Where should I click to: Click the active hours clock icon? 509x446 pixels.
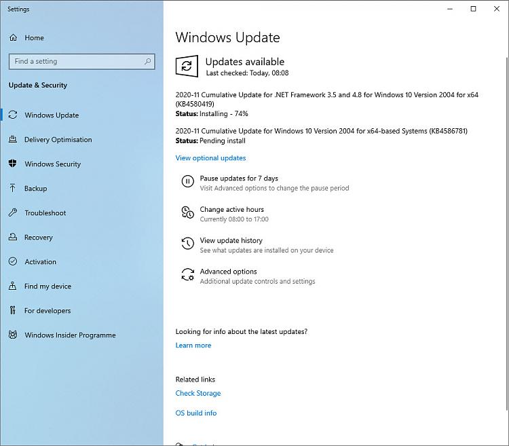[x=187, y=212]
